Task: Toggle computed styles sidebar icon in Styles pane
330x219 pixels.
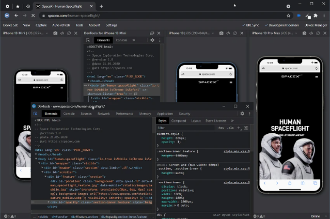Action: [246, 128]
